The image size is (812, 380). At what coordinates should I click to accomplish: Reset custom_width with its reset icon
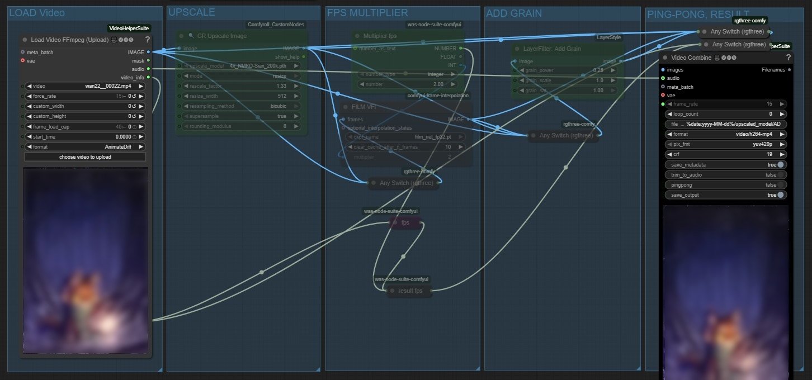[134, 106]
